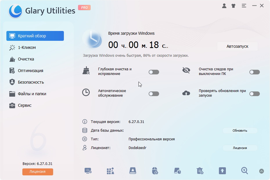Image resolution: width=270 pixels, height=180 pixels.
Task: Open the Registry cleaner blocks icon
Action: 110,171
